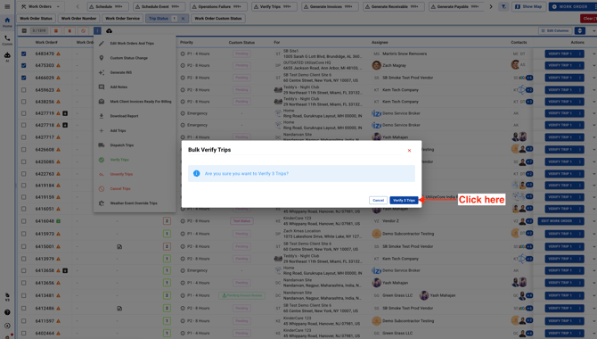Click the cloud upload icon
The height and width of the screenshot is (339, 597).
point(109,30)
